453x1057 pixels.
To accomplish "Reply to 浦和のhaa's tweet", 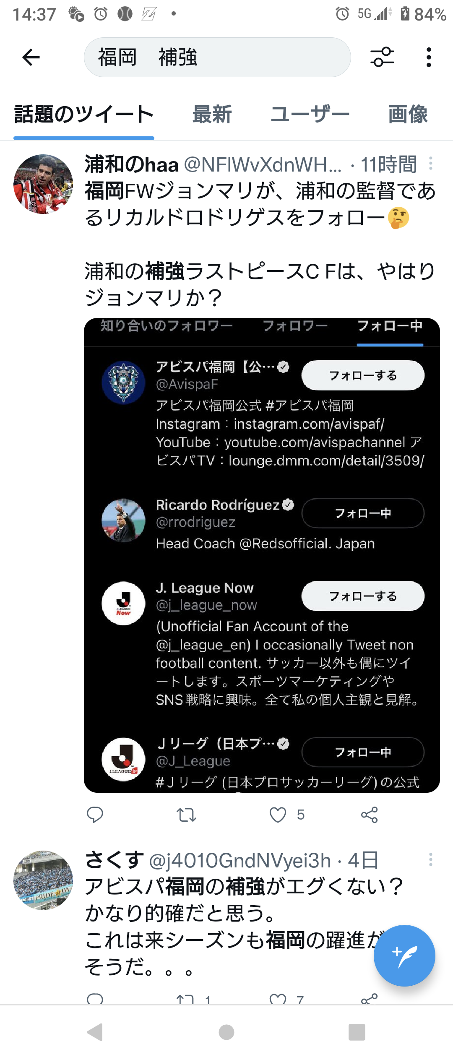I will click(x=95, y=815).
